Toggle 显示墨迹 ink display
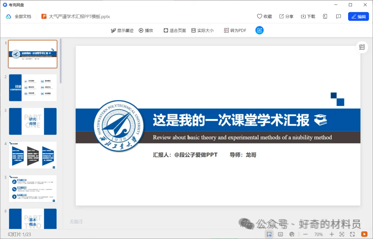The height and width of the screenshot is (239, 373). (x=122, y=30)
